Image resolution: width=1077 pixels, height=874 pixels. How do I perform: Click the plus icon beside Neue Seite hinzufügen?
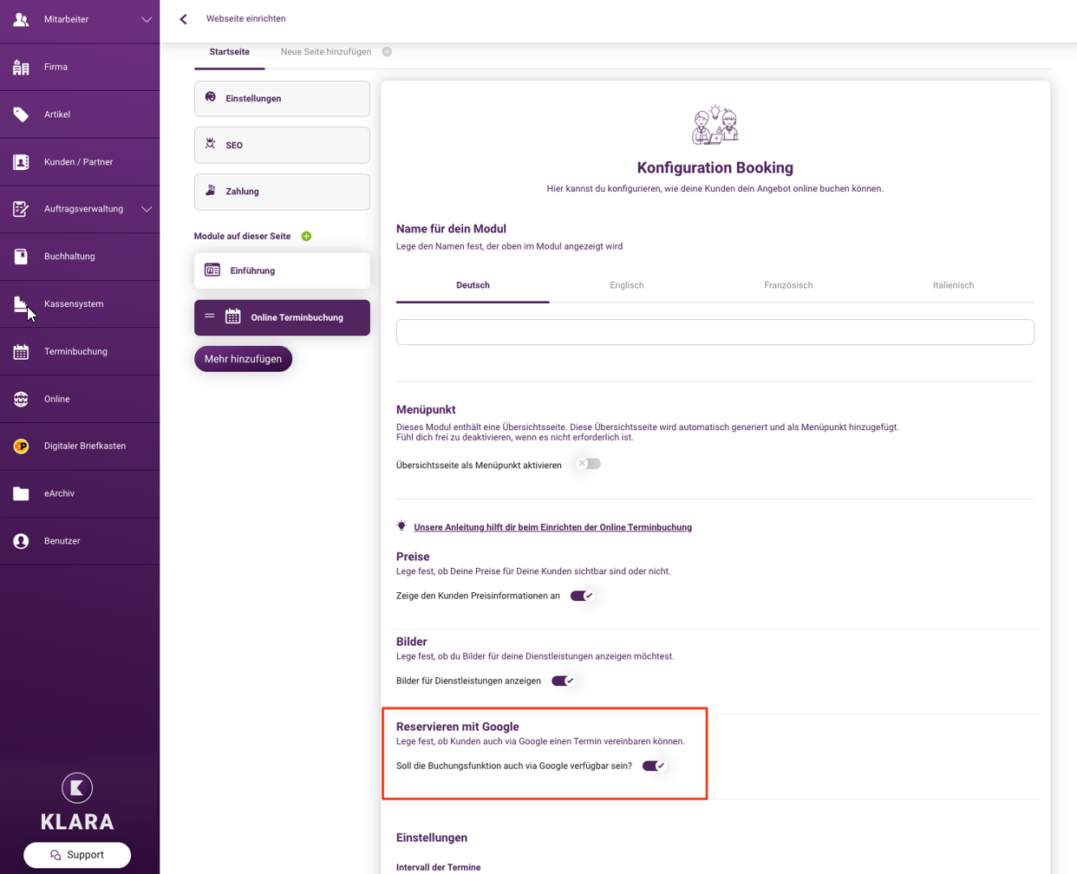387,52
